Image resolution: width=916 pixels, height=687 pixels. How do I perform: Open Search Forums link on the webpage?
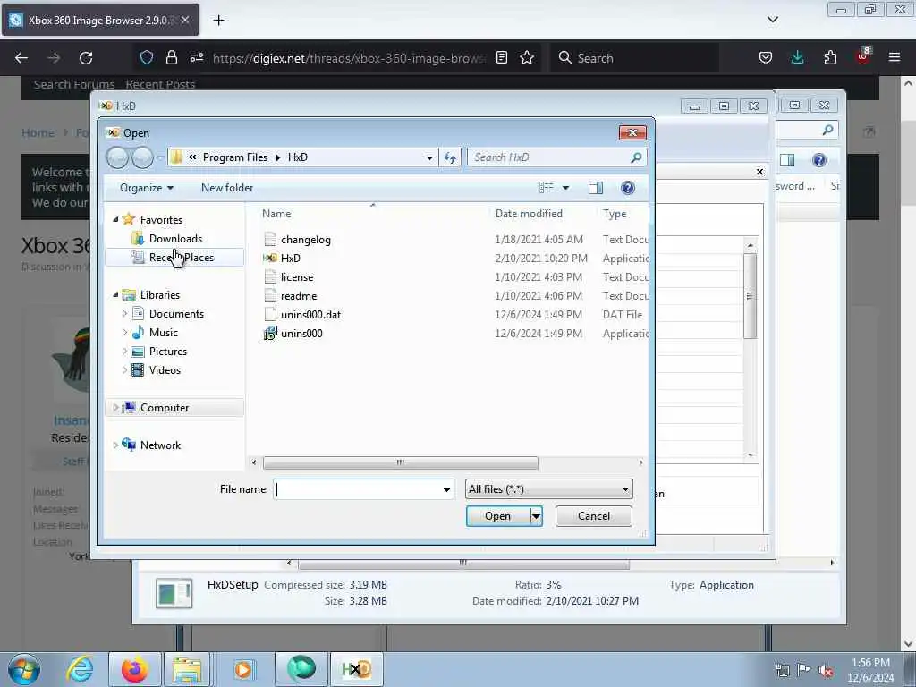(x=74, y=84)
